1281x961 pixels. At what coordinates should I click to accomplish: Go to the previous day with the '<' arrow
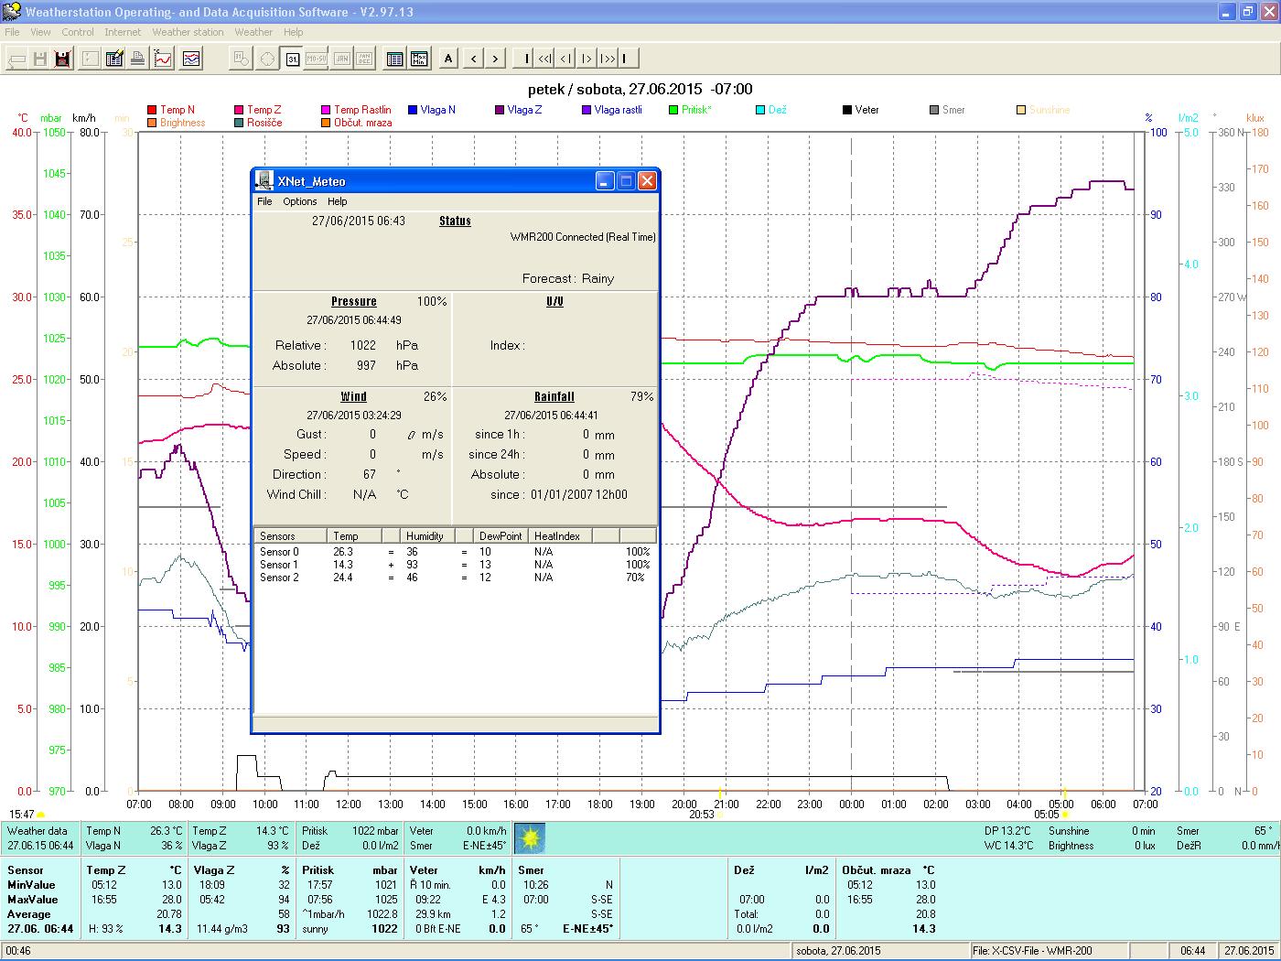(473, 59)
